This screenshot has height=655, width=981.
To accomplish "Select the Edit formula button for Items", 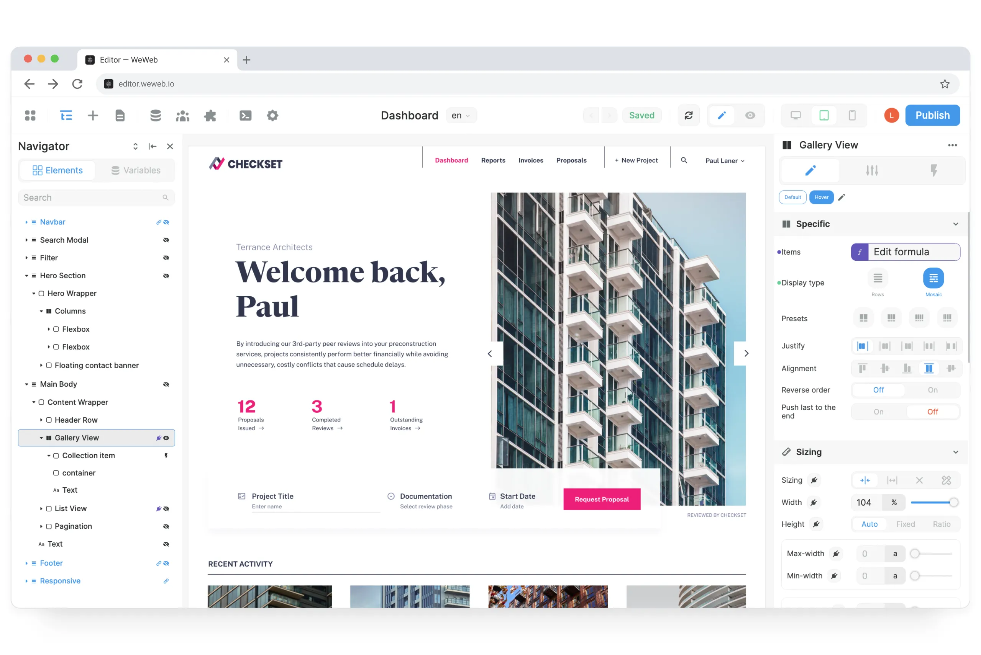I will coord(906,252).
